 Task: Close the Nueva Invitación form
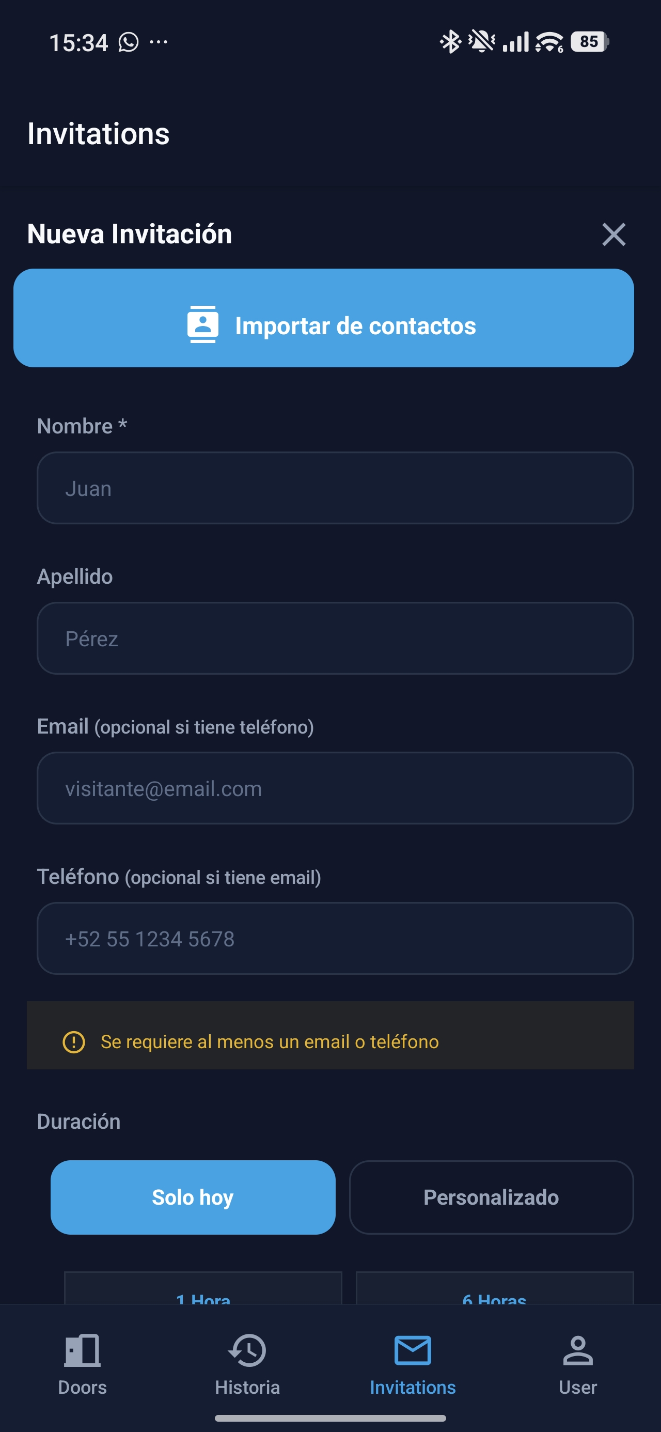click(x=613, y=234)
